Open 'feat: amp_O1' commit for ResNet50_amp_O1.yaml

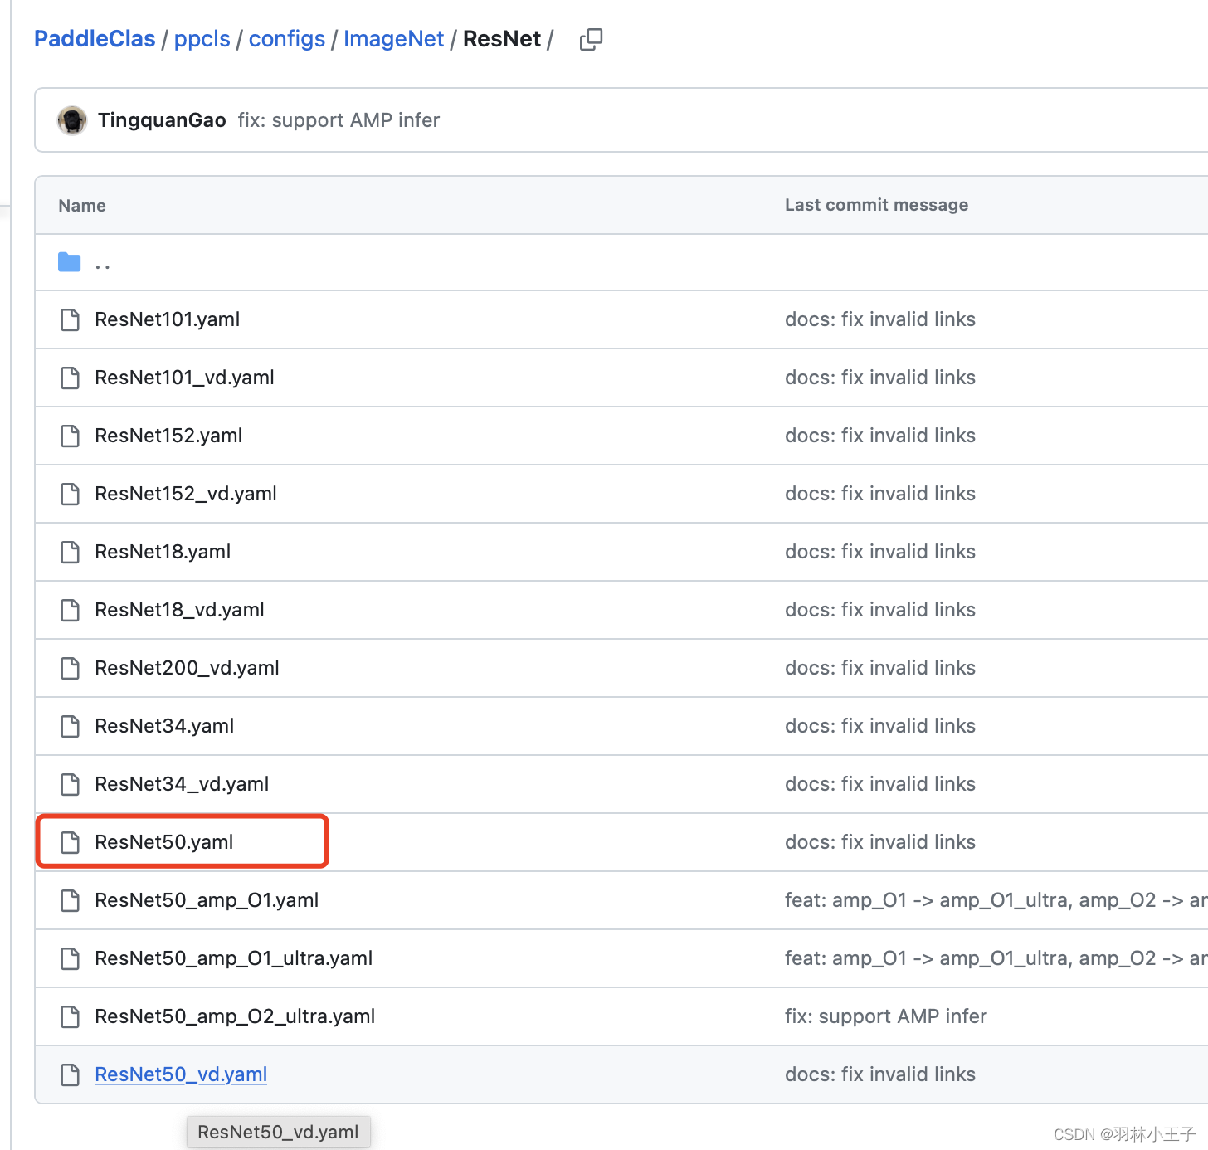(996, 900)
